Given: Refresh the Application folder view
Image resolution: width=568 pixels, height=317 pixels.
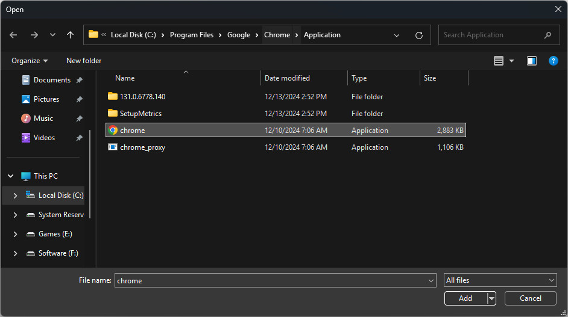Looking at the screenshot, I should click(419, 35).
